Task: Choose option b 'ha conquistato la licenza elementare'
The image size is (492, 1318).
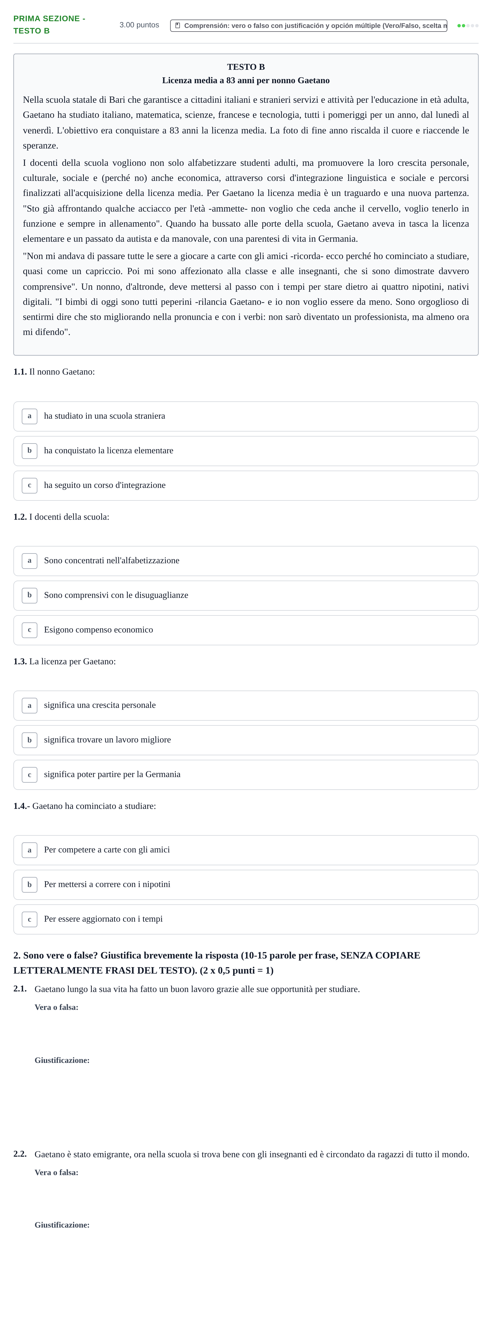Action: 245,451
